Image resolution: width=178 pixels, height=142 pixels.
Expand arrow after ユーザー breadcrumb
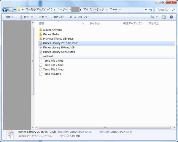[70, 10]
